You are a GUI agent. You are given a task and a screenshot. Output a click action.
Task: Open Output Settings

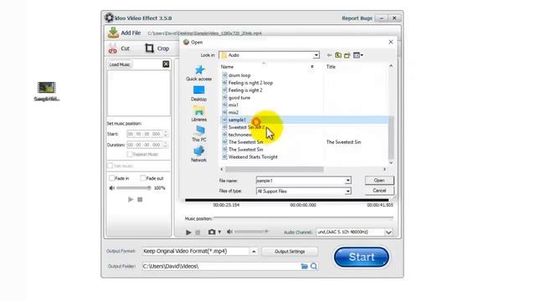point(290,252)
